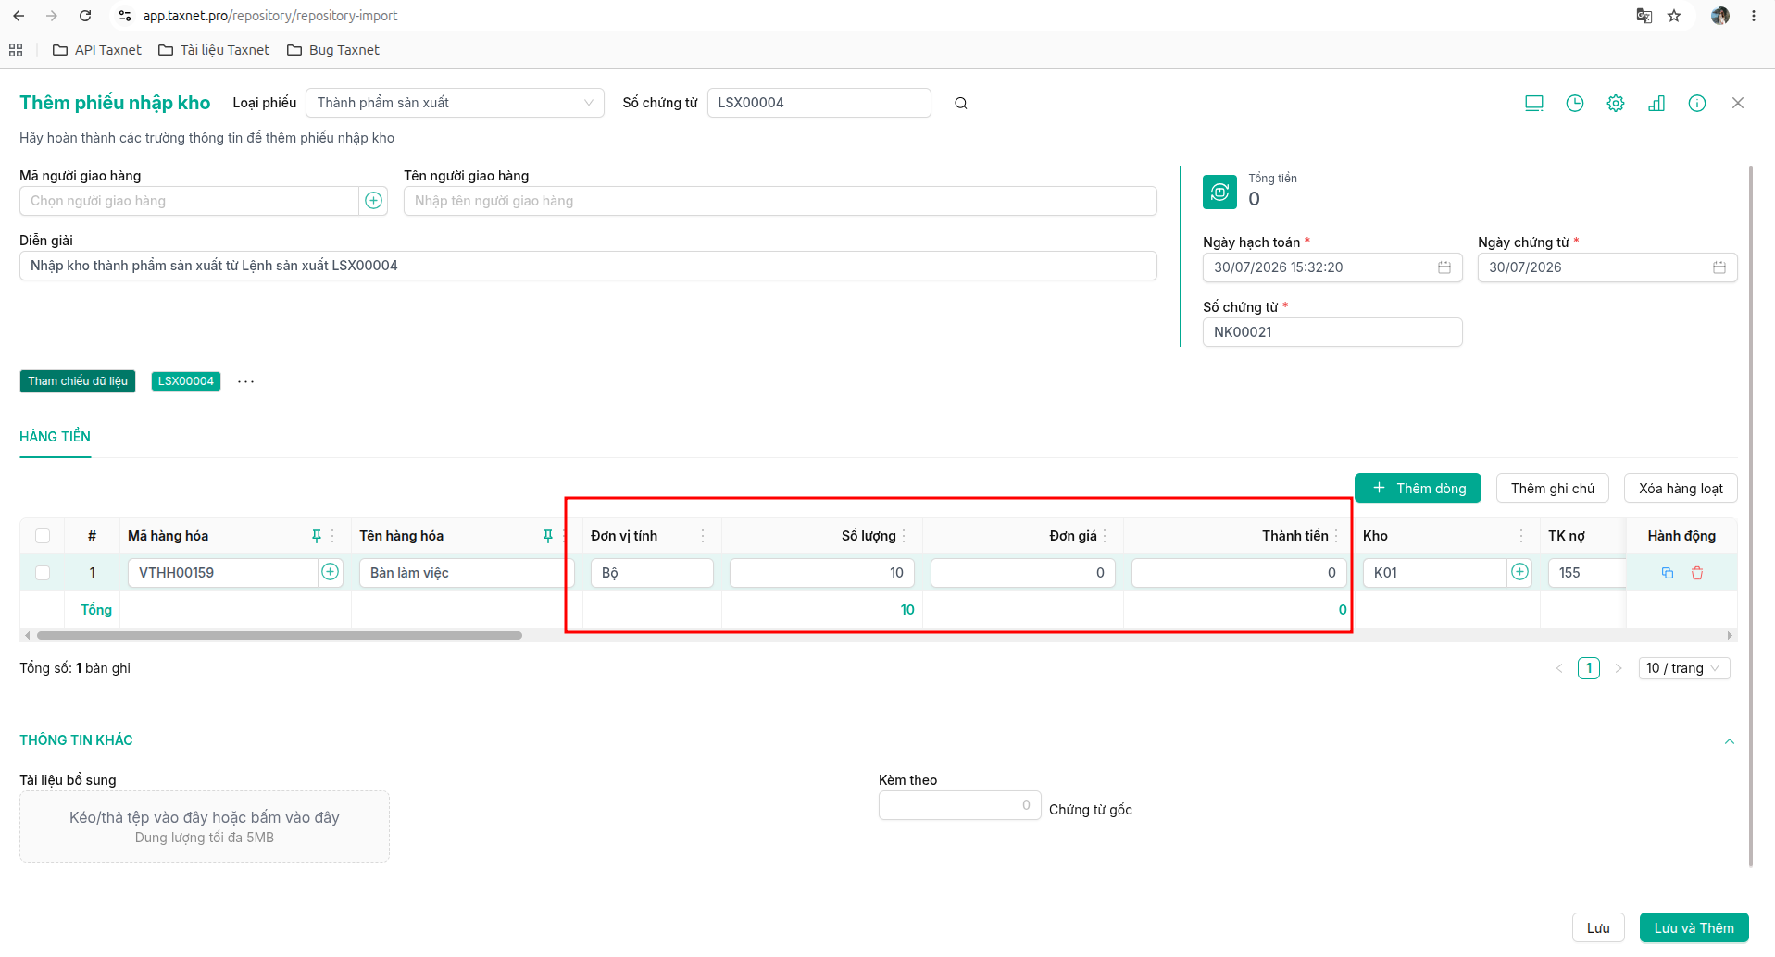The image size is (1775, 957).
Task: Open the settings gear icon
Action: click(1615, 103)
